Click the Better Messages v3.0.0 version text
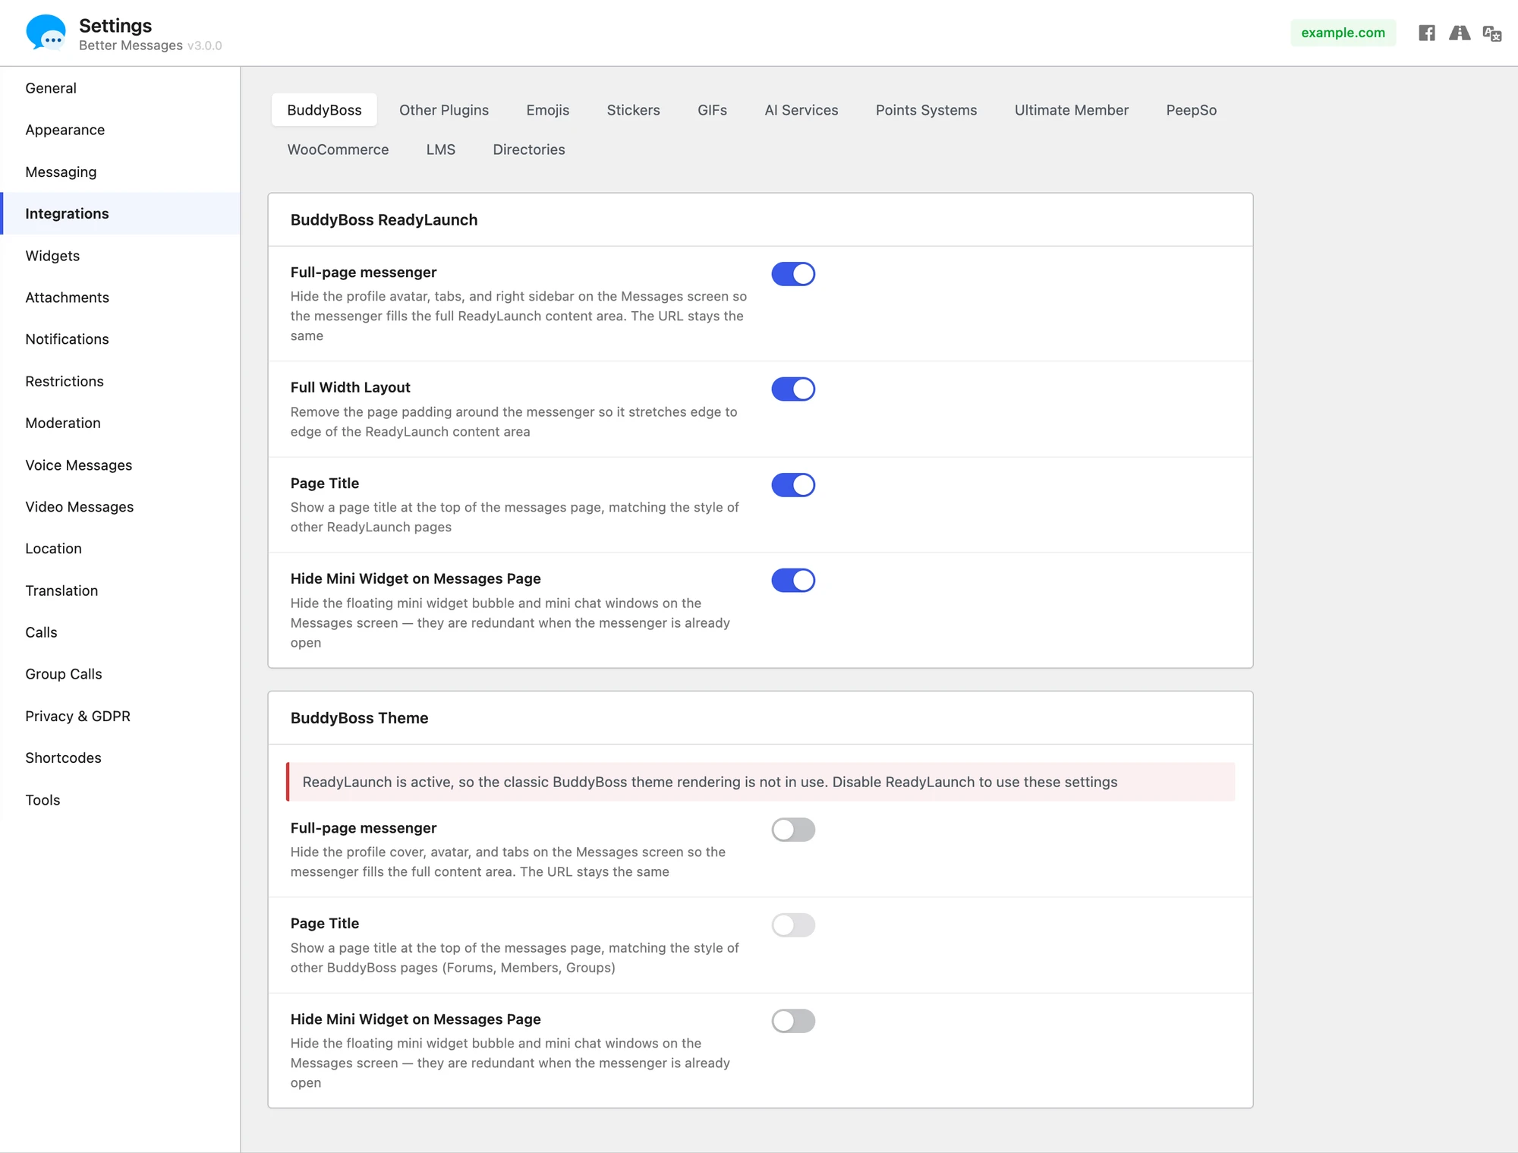The width and height of the screenshot is (1518, 1153). point(150,46)
